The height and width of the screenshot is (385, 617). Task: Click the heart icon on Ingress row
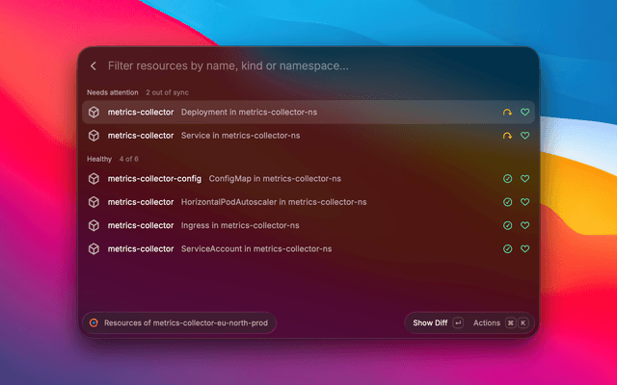(524, 225)
